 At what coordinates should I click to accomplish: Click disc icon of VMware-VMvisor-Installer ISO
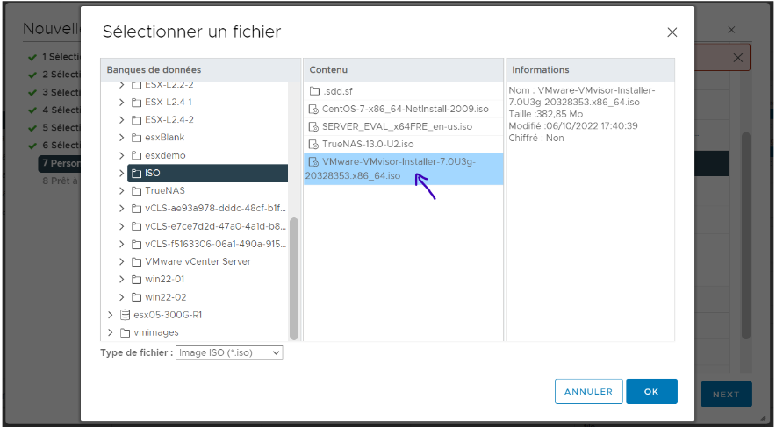[313, 162]
